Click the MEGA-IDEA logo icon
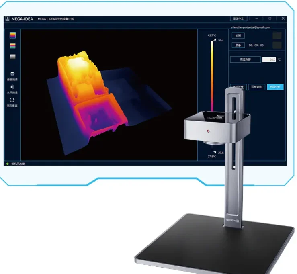Viewport: 297px width, 274px height. [x=8, y=19]
